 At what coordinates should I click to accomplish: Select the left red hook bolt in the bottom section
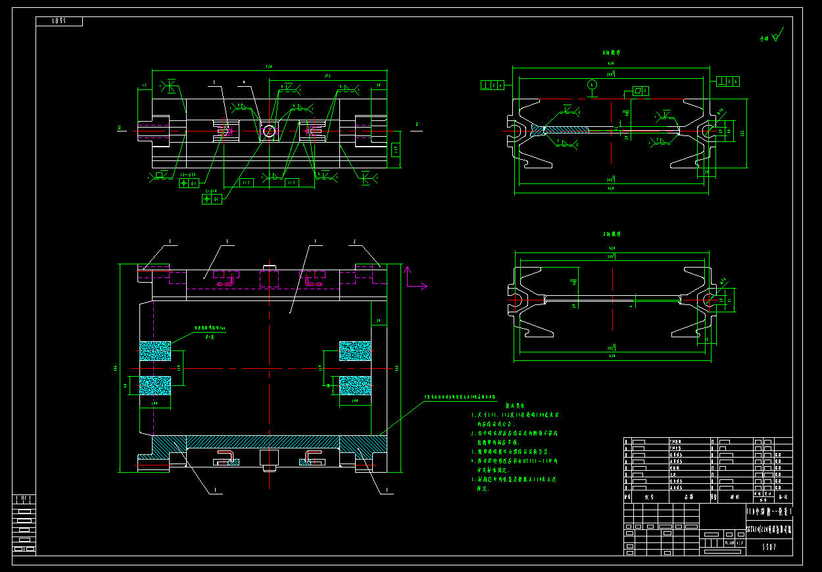pyautogui.click(x=226, y=458)
